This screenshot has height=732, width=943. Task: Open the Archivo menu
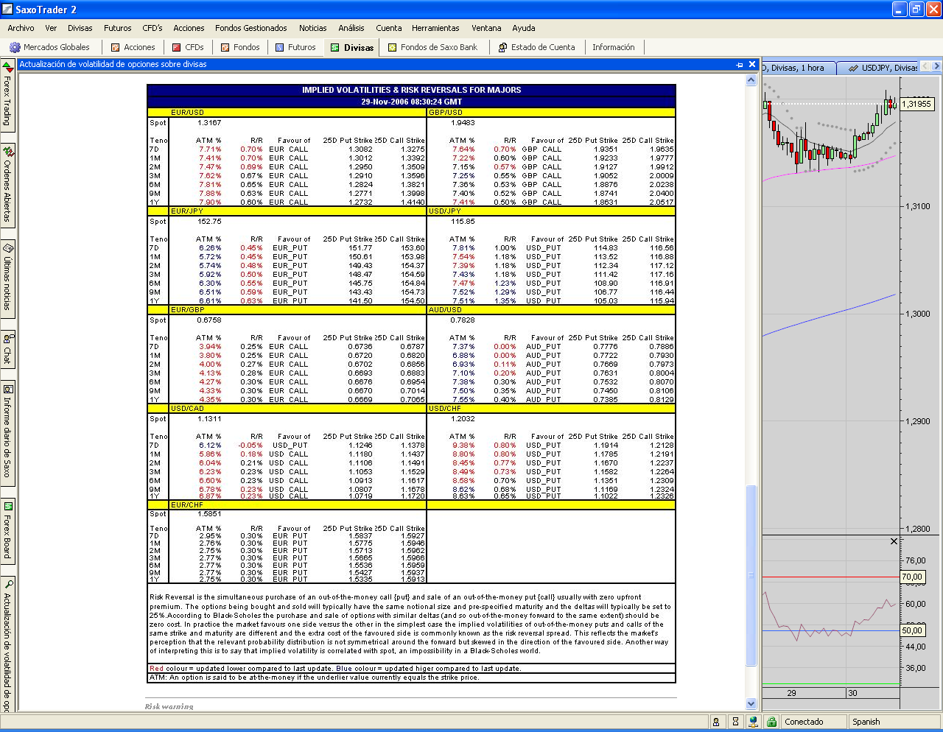21,28
